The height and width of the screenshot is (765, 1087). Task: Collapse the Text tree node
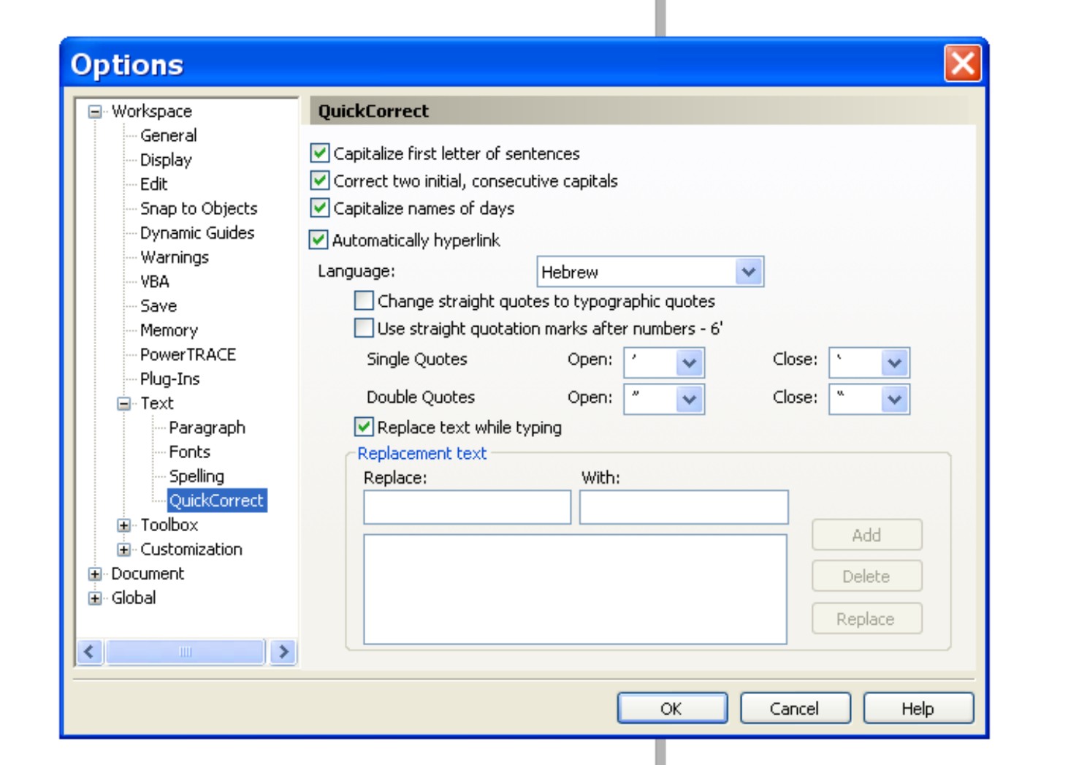[x=124, y=403]
